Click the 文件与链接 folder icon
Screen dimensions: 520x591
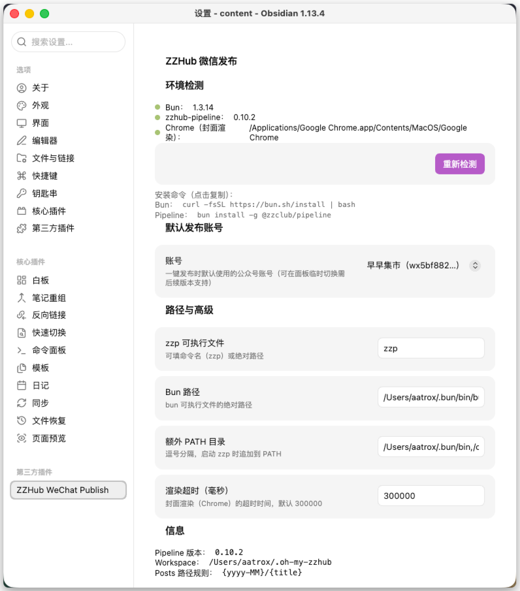pyautogui.click(x=22, y=158)
